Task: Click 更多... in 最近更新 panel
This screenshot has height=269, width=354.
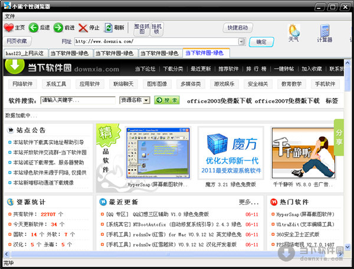Action: [x=249, y=202]
